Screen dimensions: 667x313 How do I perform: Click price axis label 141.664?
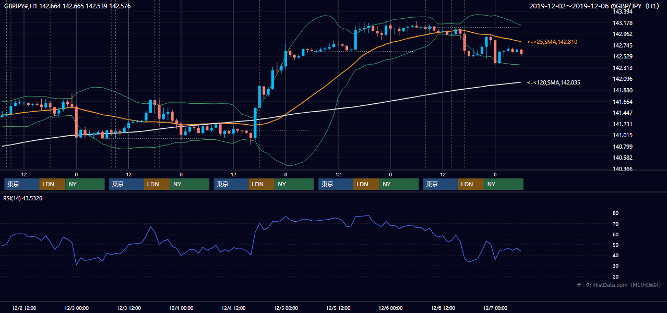point(622,102)
